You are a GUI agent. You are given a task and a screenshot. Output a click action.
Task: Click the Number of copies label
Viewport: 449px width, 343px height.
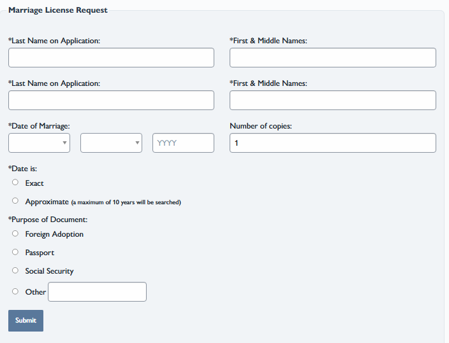[x=260, y=126]
